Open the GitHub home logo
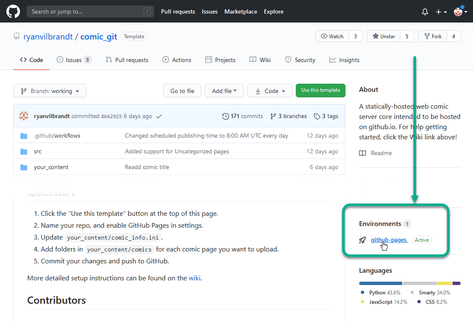 13,11
